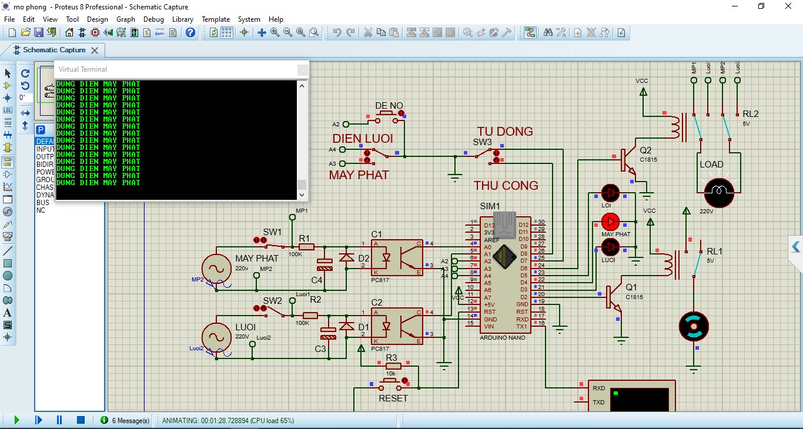
Task: Play the simulation
Action: [x=16, y=420]
